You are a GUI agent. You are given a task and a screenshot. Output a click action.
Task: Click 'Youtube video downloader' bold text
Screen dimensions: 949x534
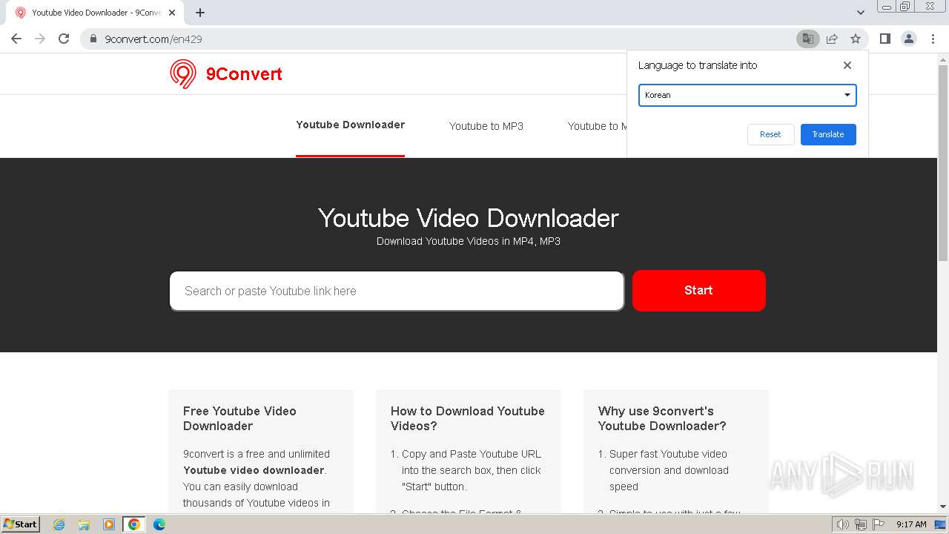[x=254, y=470]
